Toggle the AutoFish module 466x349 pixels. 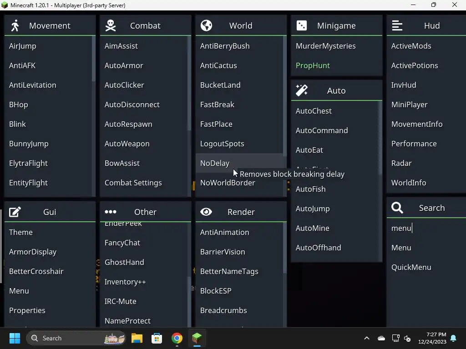pos(335,189)
